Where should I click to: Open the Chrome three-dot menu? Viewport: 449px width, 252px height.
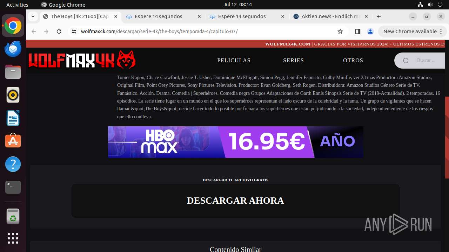[441, 31]
